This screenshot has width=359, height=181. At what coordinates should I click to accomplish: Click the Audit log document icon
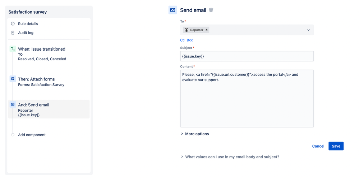[x=13, y=33]
